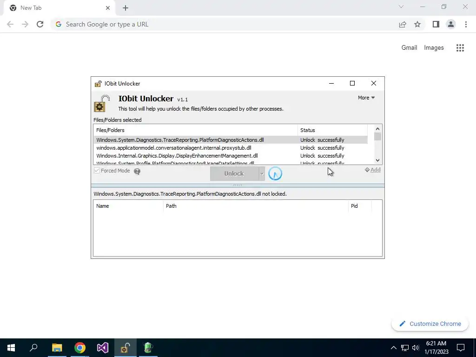Open File Explorer from the taskbar

[x=57, y=348]
